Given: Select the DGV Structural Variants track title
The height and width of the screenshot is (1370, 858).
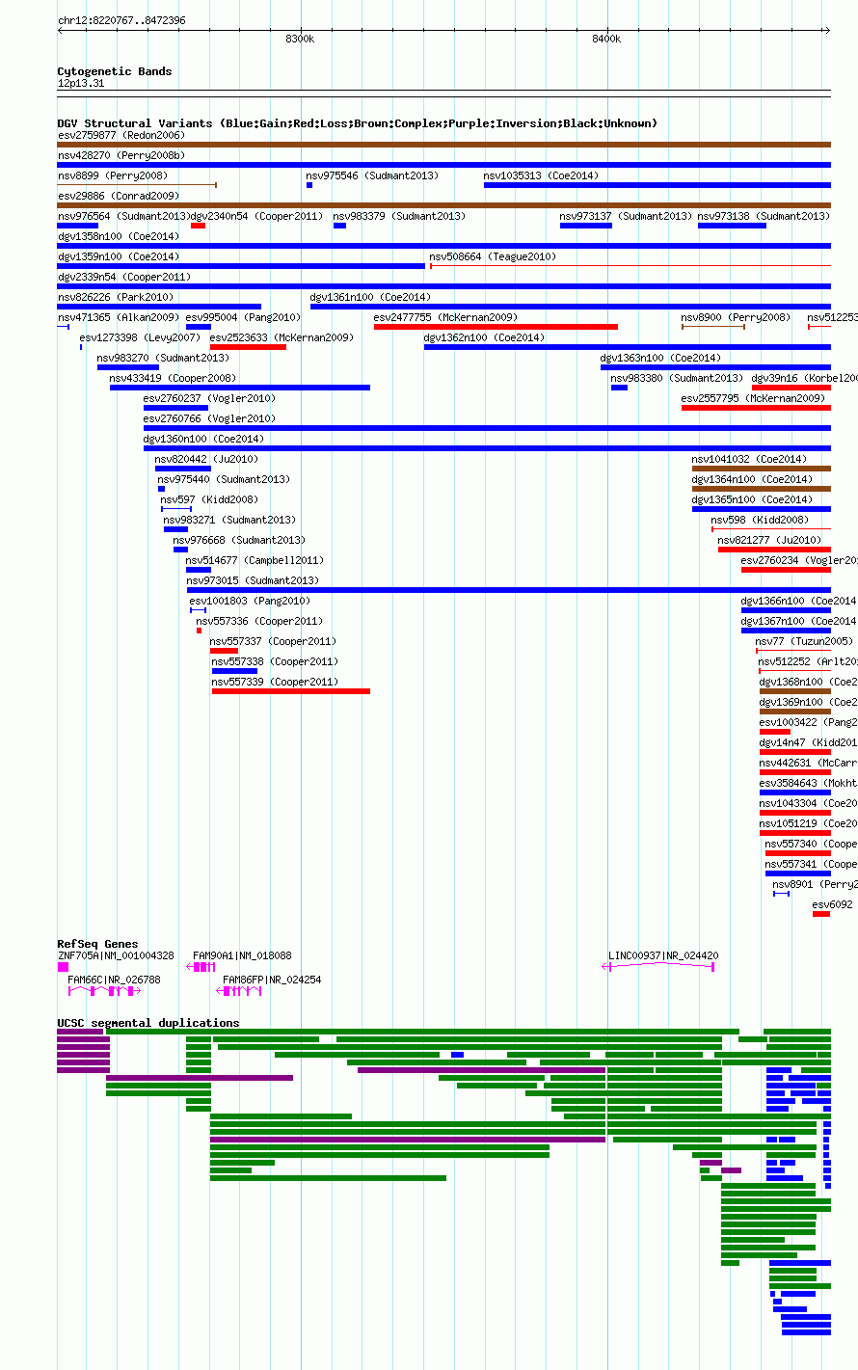Looking at the screenshot, I should pos(358,123).
